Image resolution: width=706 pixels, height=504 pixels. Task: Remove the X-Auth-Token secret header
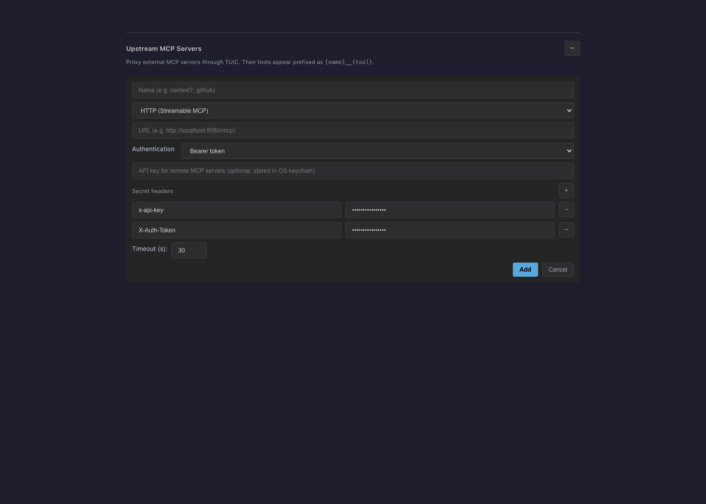pos(566,230)
